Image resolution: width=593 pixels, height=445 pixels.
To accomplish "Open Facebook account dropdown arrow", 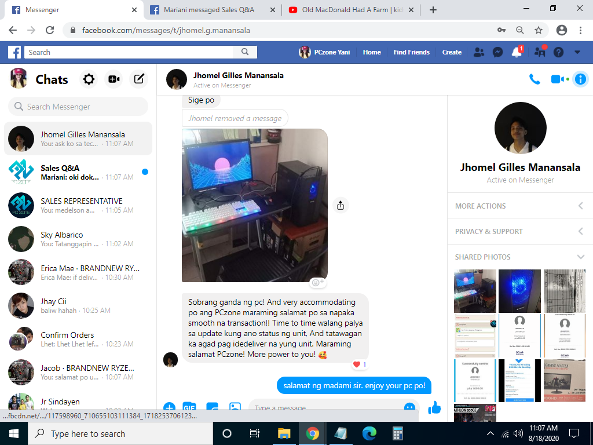I will pos(577,52).
